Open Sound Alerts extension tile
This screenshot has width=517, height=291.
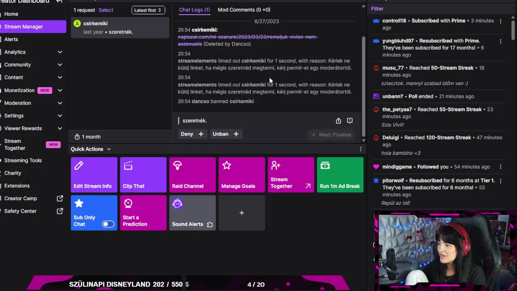coord(193,213)
